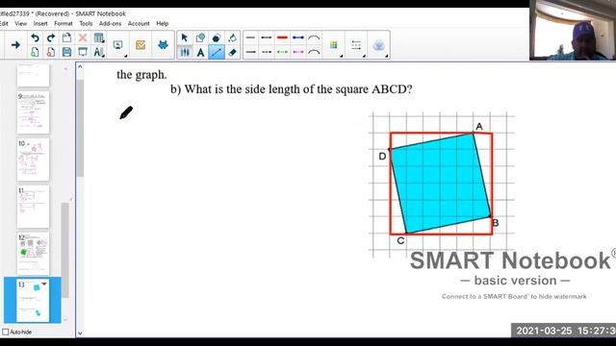Save the notebook file
The image size is (616, 346).
point(66,52)
